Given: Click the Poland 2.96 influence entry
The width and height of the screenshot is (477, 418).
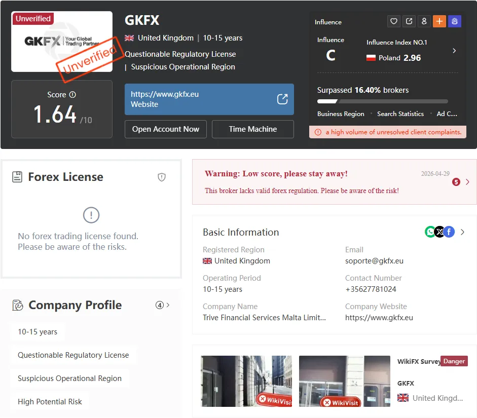Looking at the screenshot, I should pyautogui.click(x=394, y=58).
